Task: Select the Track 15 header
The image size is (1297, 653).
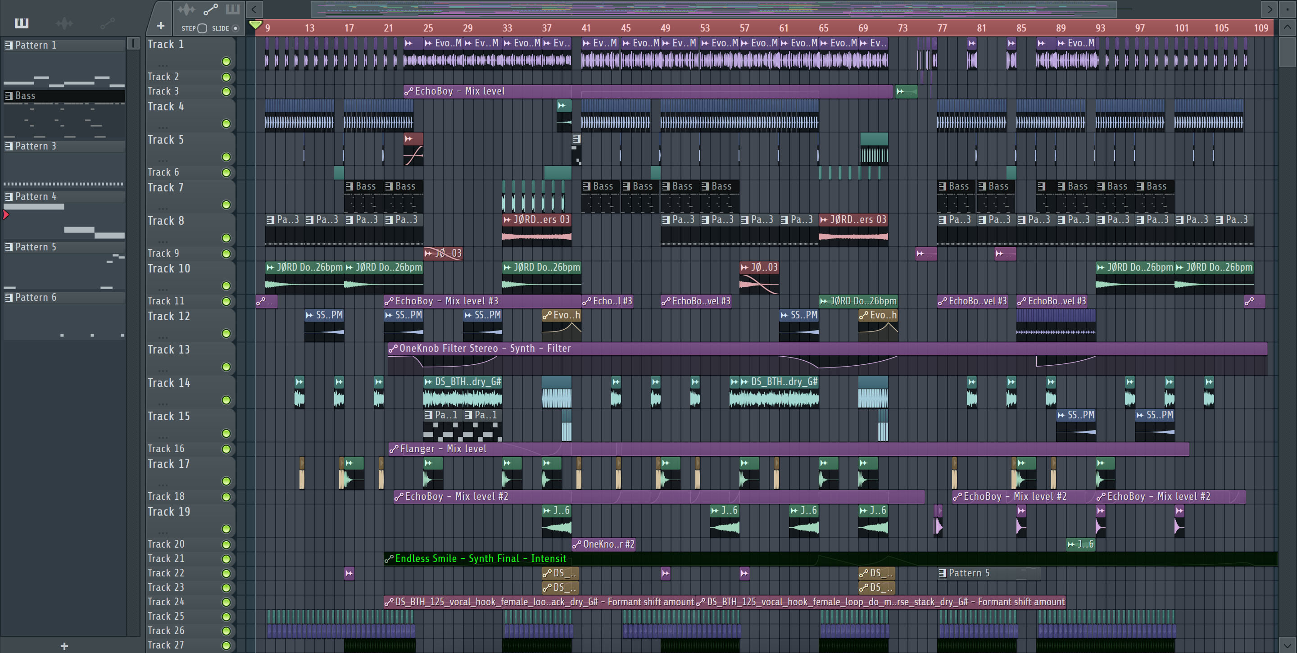Action: pos(190,425)
